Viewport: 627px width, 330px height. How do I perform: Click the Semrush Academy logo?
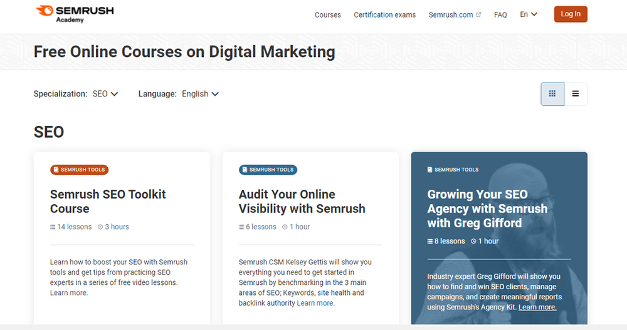(75, 14)
